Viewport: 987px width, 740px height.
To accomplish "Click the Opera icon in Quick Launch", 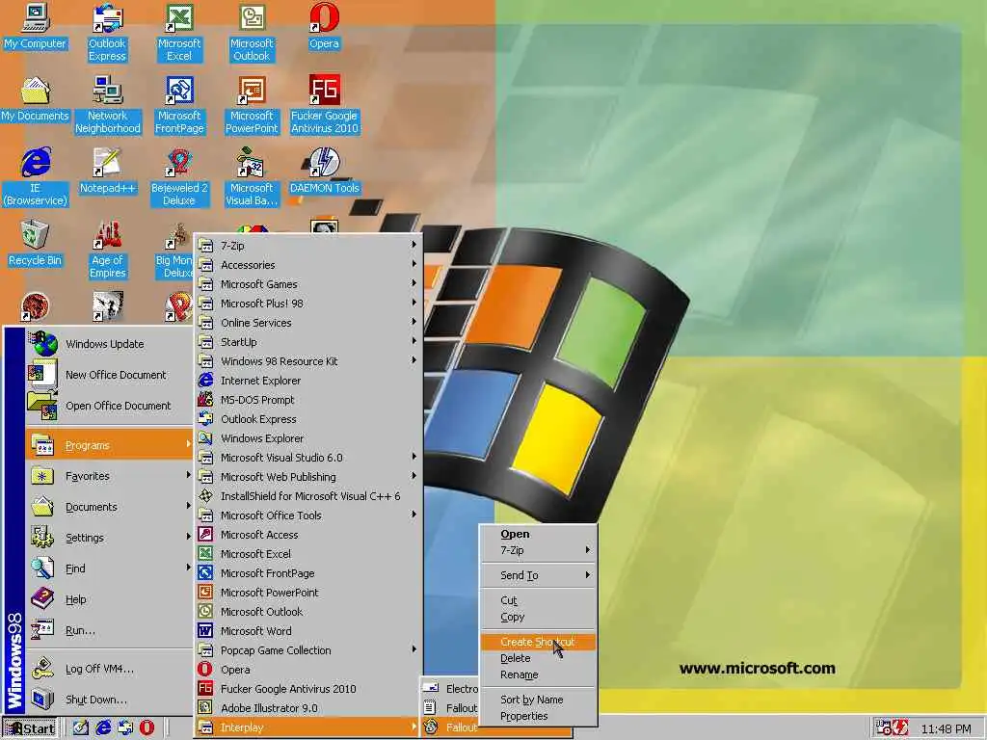I will point(147,728).
